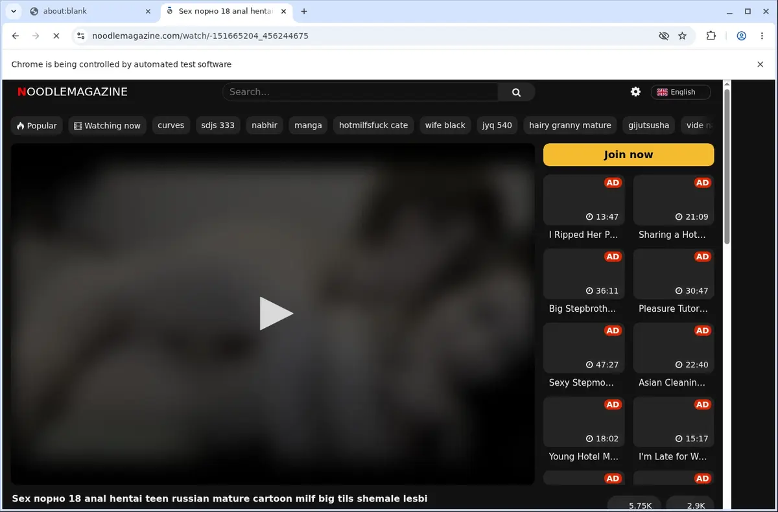The image size is (778, 512).
Task: Open Chrome's three-dot menu
Action: pyautogui.click(x=762, y=36)
